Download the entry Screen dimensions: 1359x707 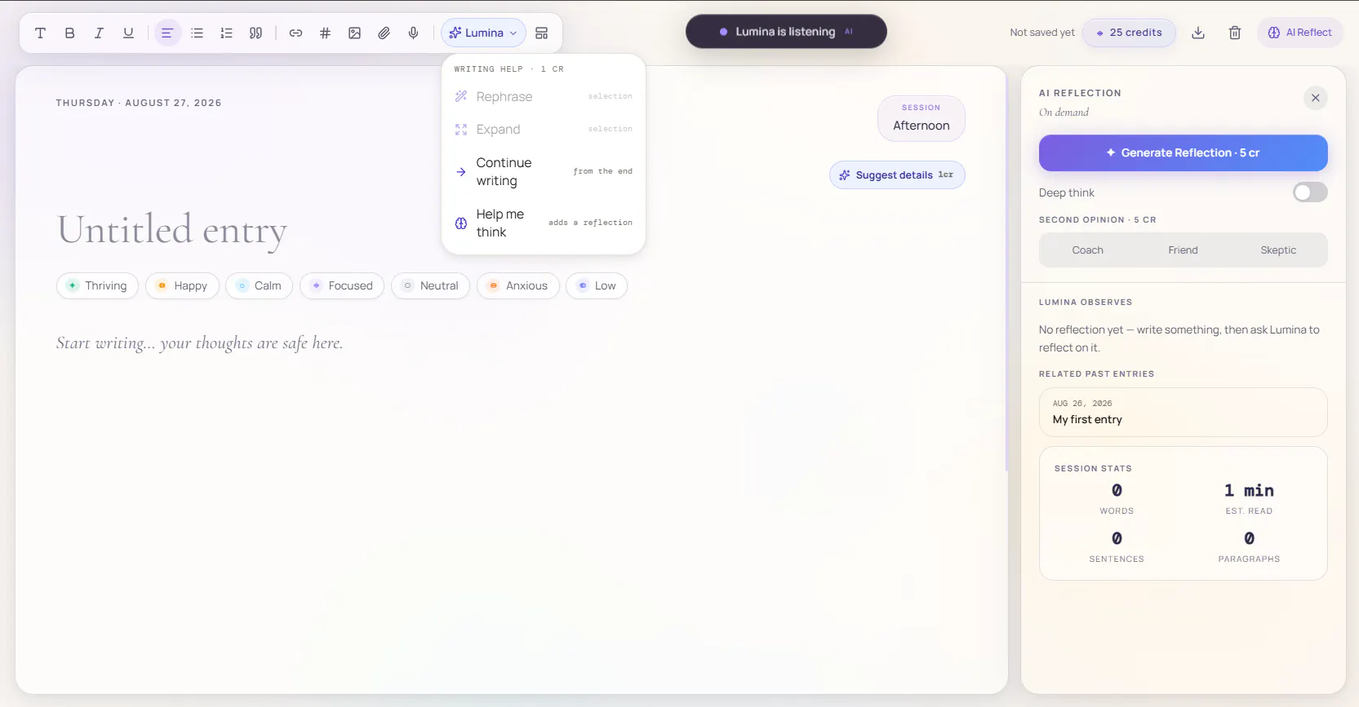1198,33
